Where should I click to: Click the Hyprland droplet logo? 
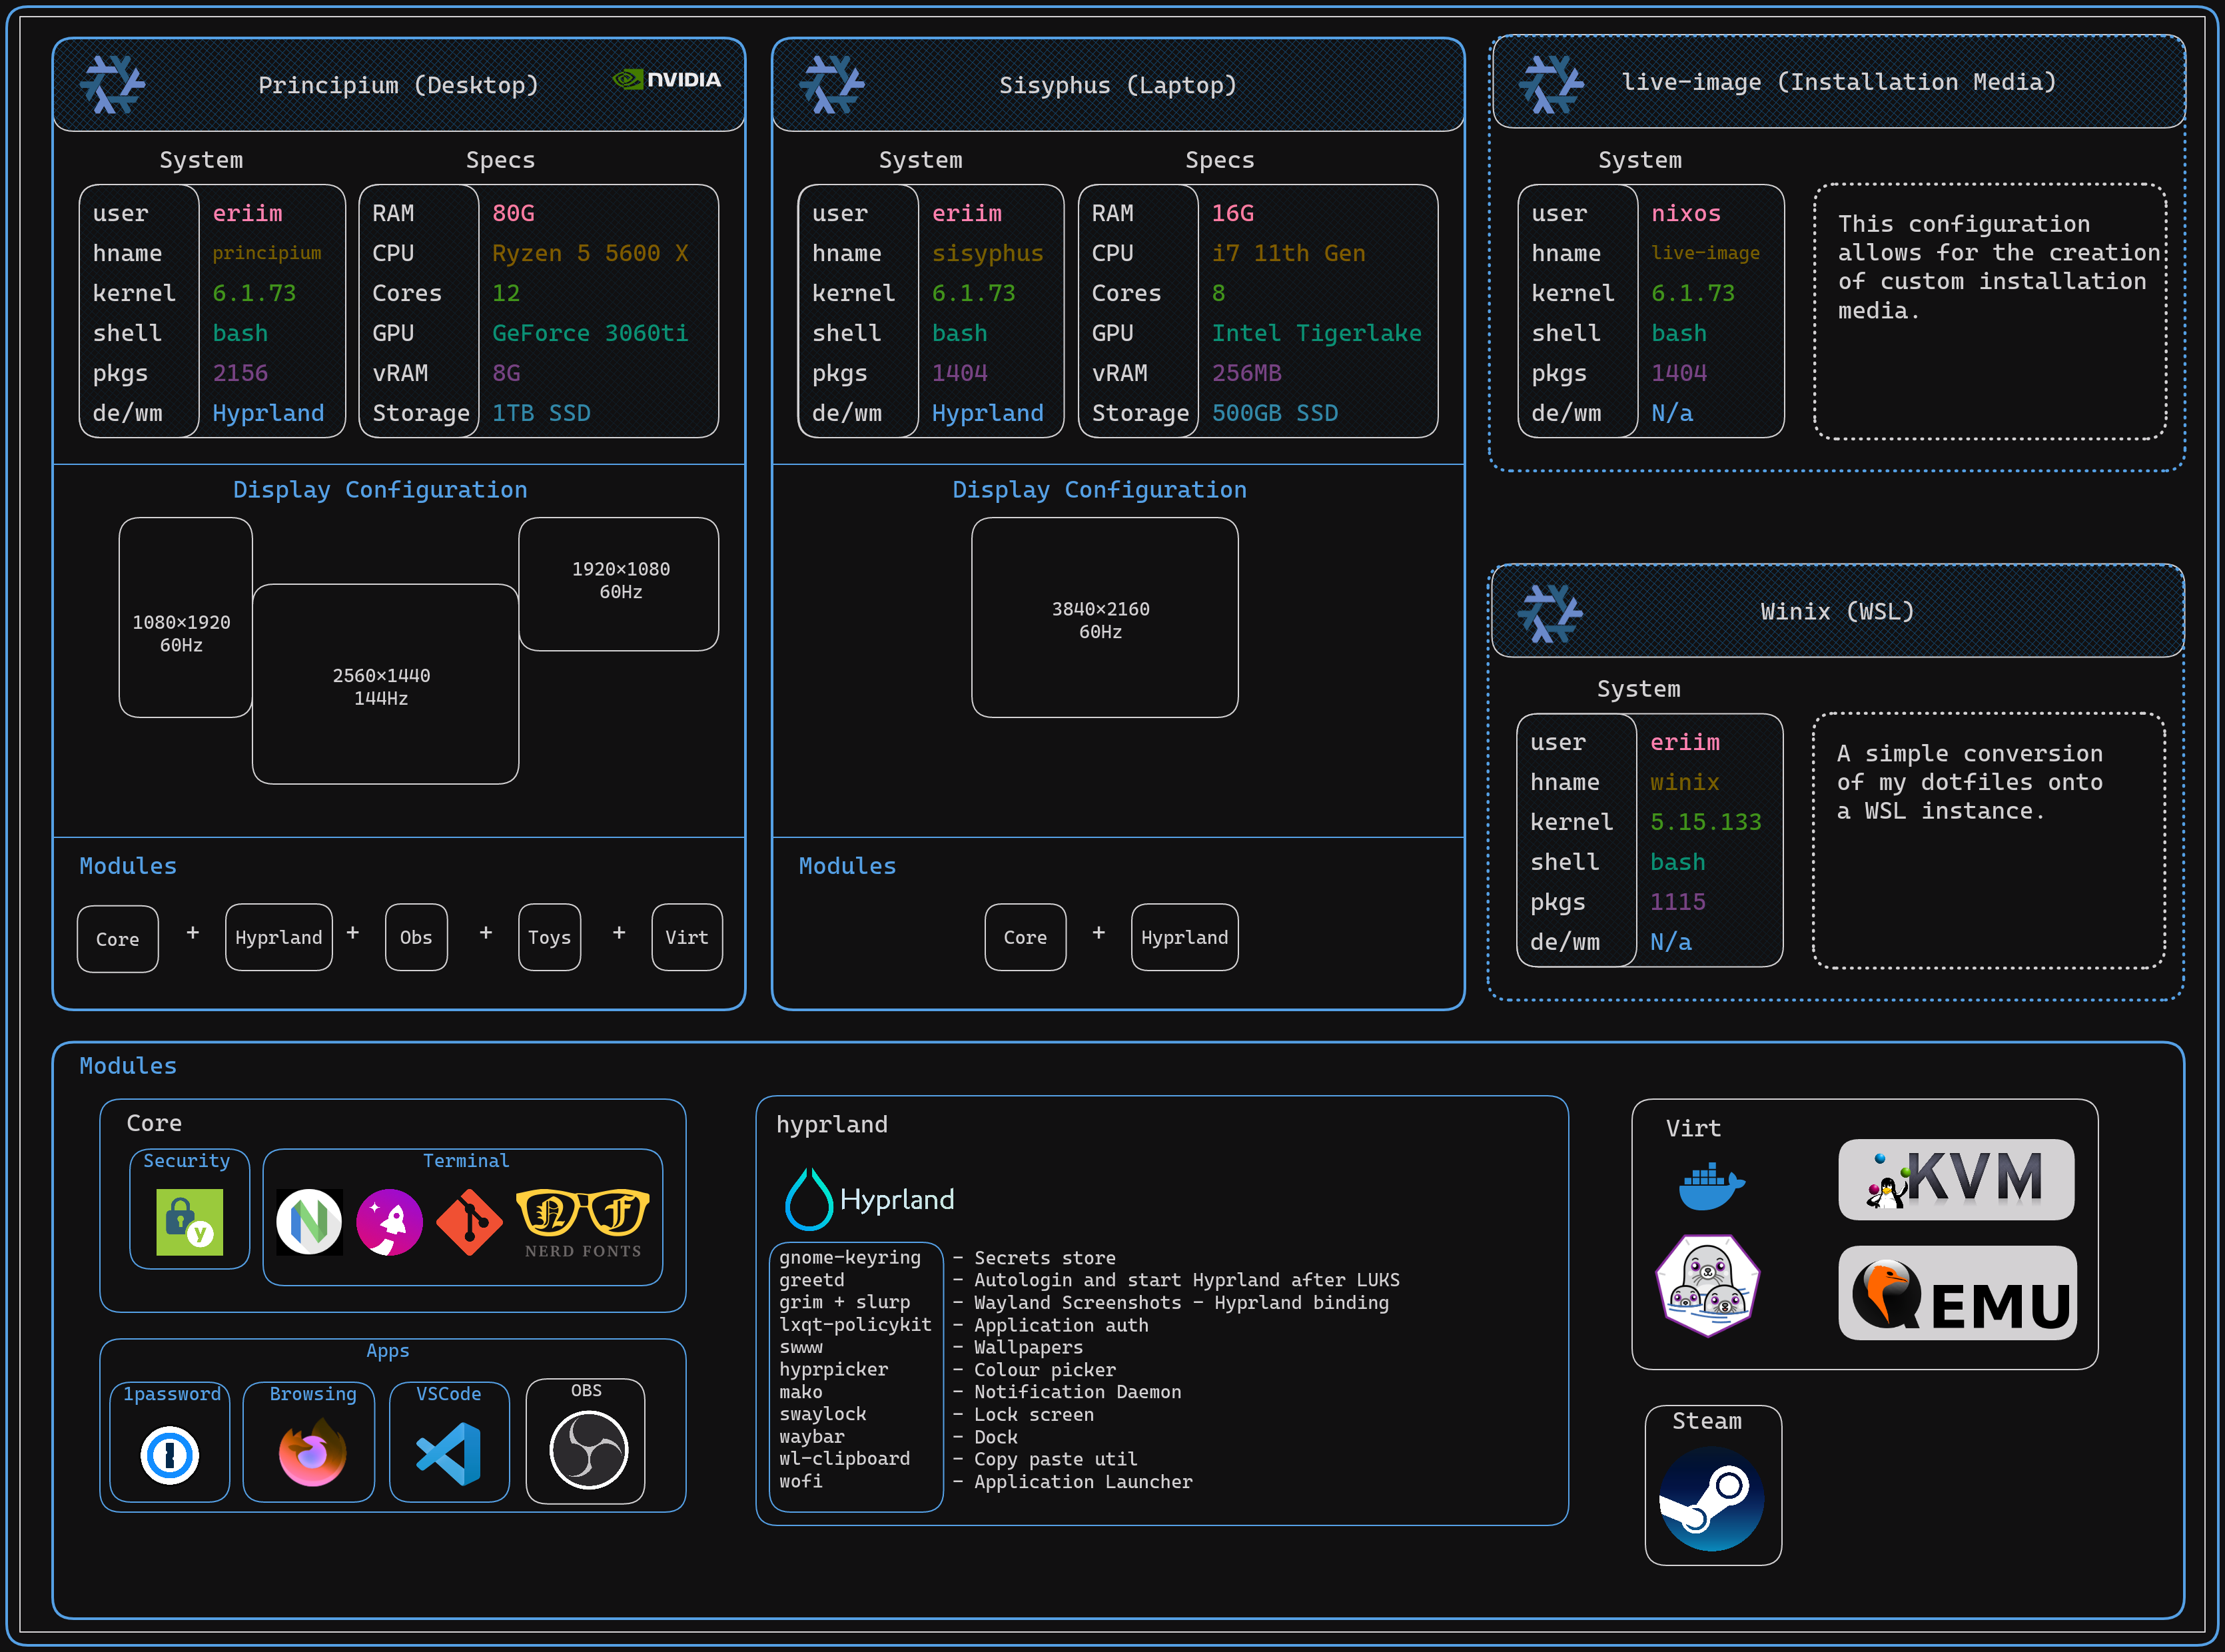coord(809,1199)
